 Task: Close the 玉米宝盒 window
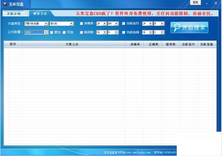216,3
